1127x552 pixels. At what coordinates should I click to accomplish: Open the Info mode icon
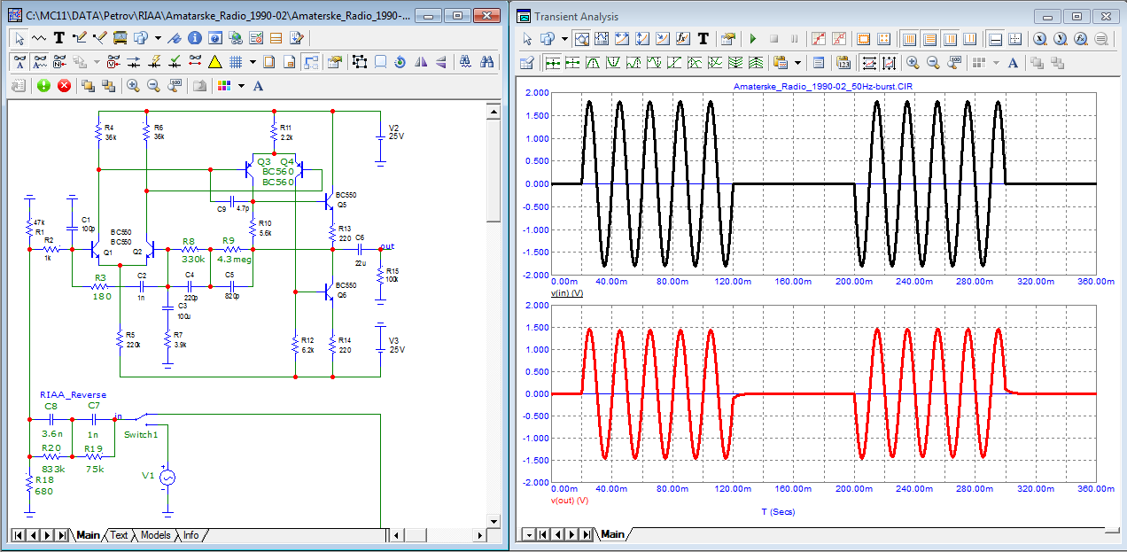pos(193,38)
